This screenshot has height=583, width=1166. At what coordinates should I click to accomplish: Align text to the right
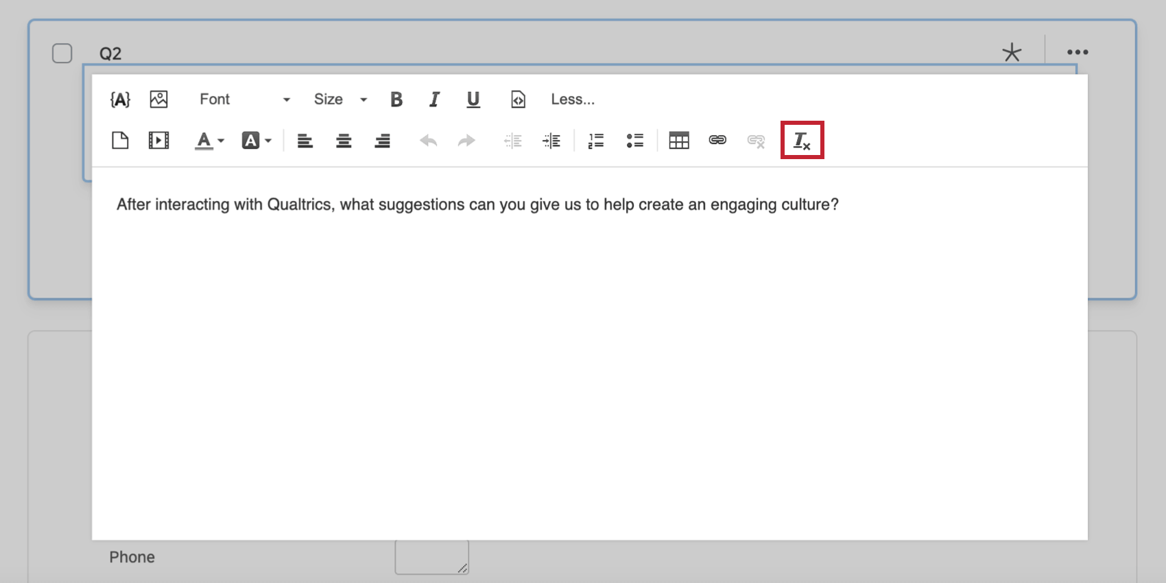(382, 141)
